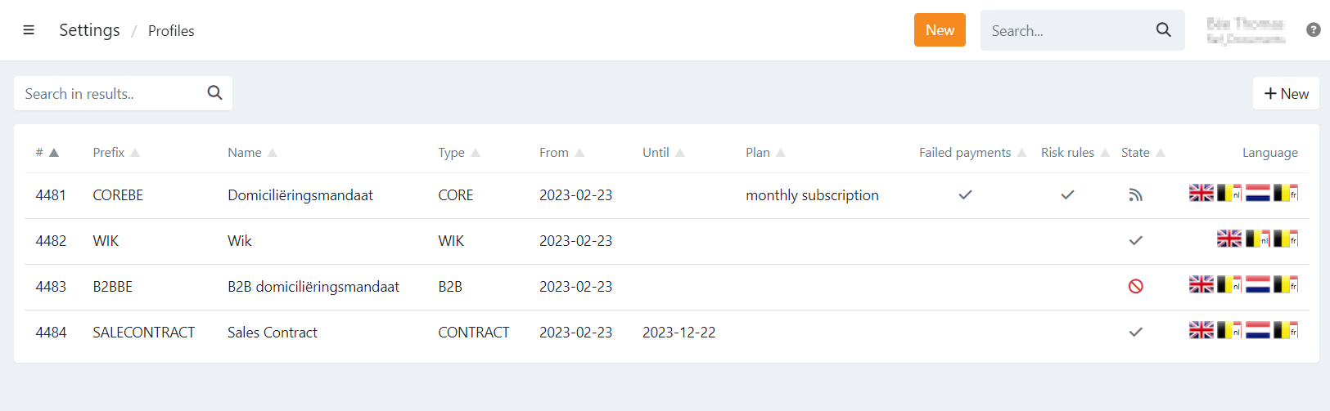The height and width of the screenshot is (411, 1330).
Task: Toggle Risk rules checkmark for COREBE
Action: (x=1067, y=195)
